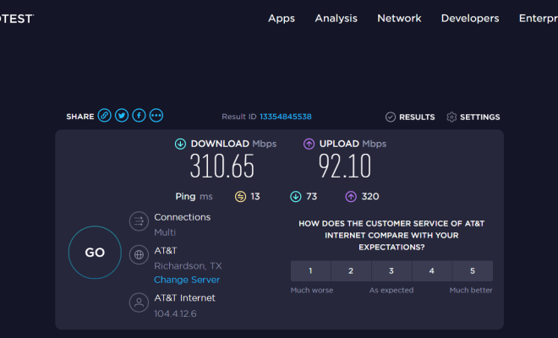Screen dimensions: 558x338
Task: Copy the share link icon
Action: click(x=105, y=116)
